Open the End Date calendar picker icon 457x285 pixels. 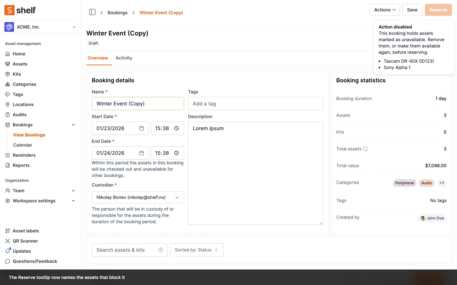(x=142, y=153)
